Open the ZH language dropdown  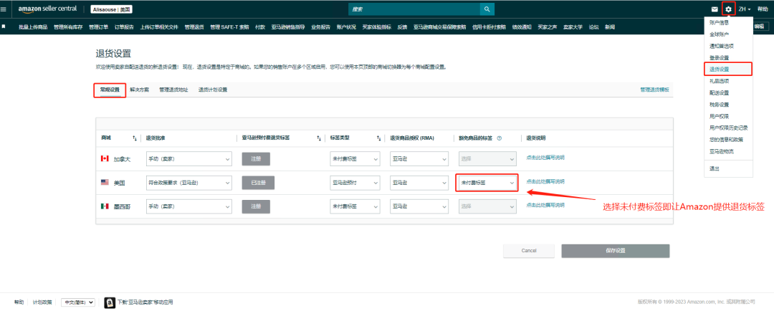[745, 9]
